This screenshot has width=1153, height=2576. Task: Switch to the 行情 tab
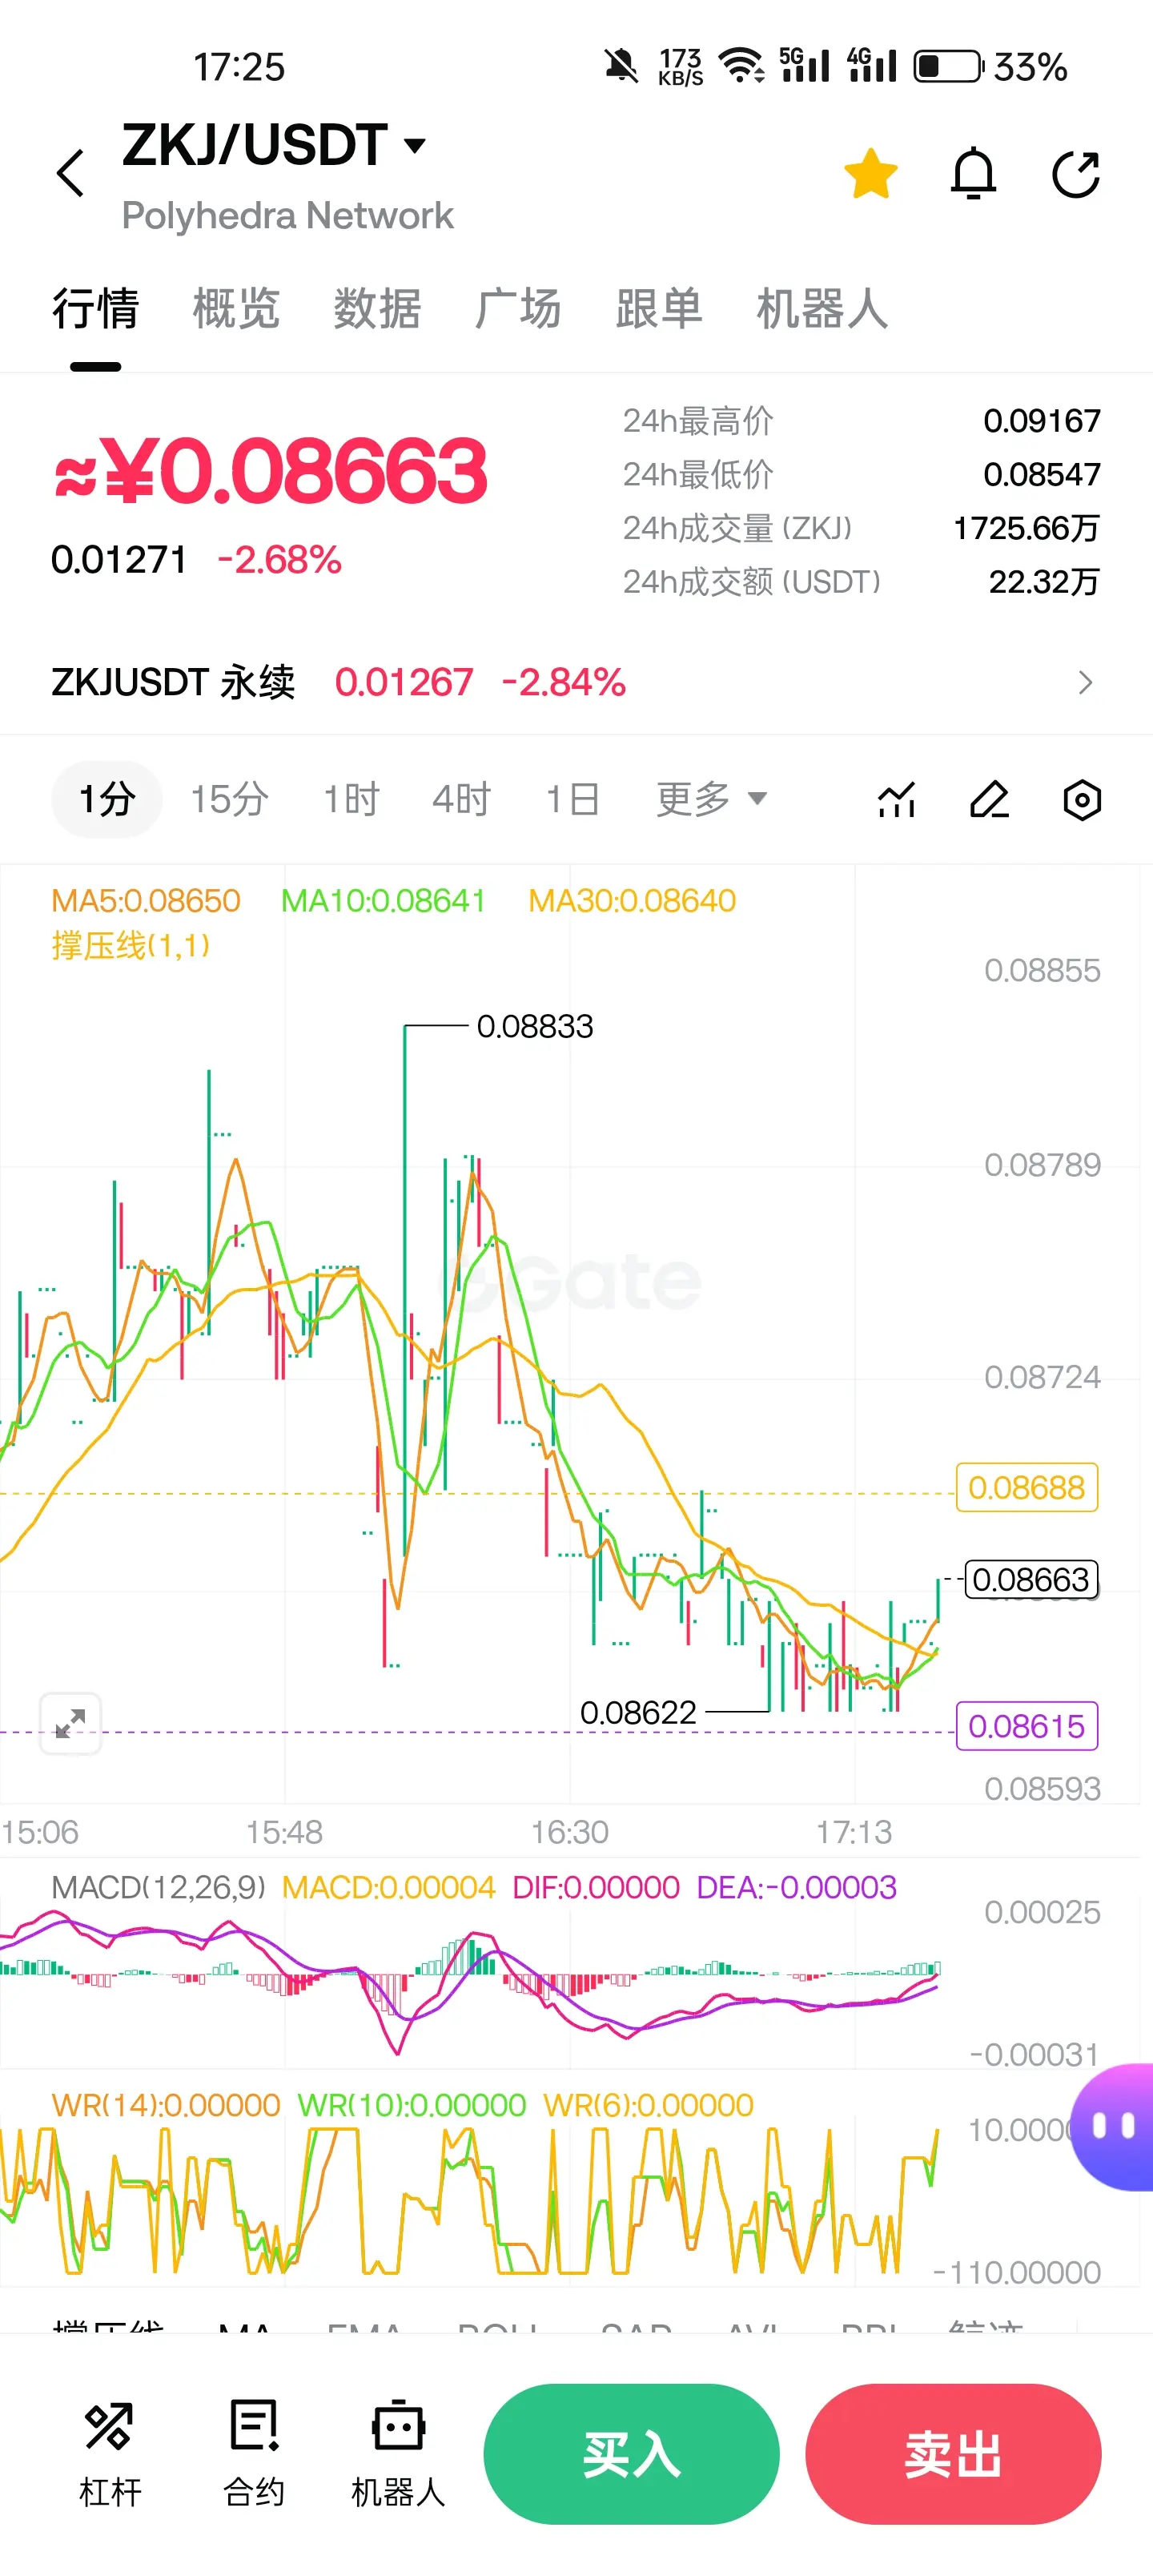tap(95, 308)
